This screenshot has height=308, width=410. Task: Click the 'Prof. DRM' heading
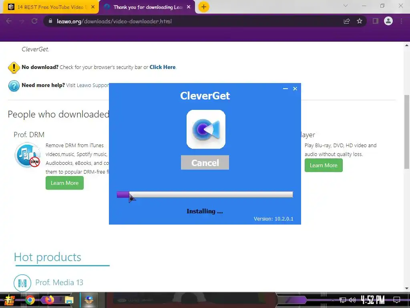coord(29,135)
